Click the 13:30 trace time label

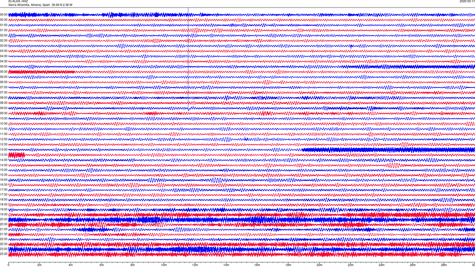[3, 155]
